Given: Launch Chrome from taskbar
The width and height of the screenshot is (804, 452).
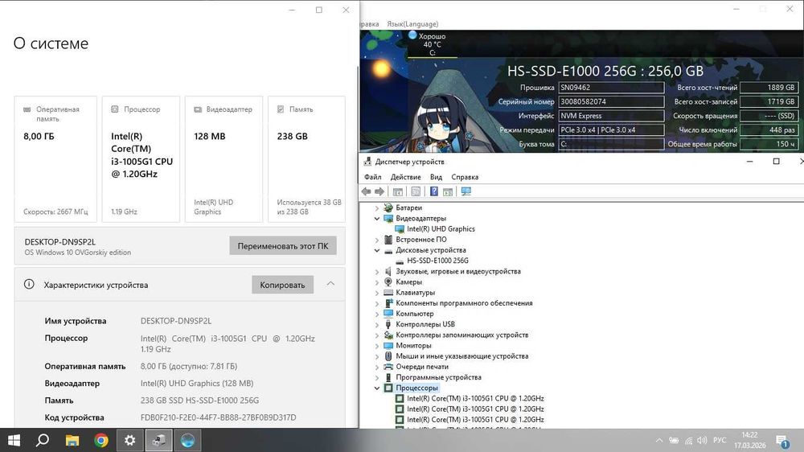Looking at the screenshot, I should click(x=101, y=440).
